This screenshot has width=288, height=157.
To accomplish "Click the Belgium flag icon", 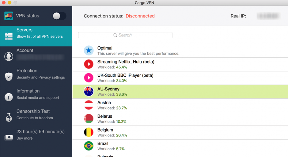I will [x=89, y=132].
